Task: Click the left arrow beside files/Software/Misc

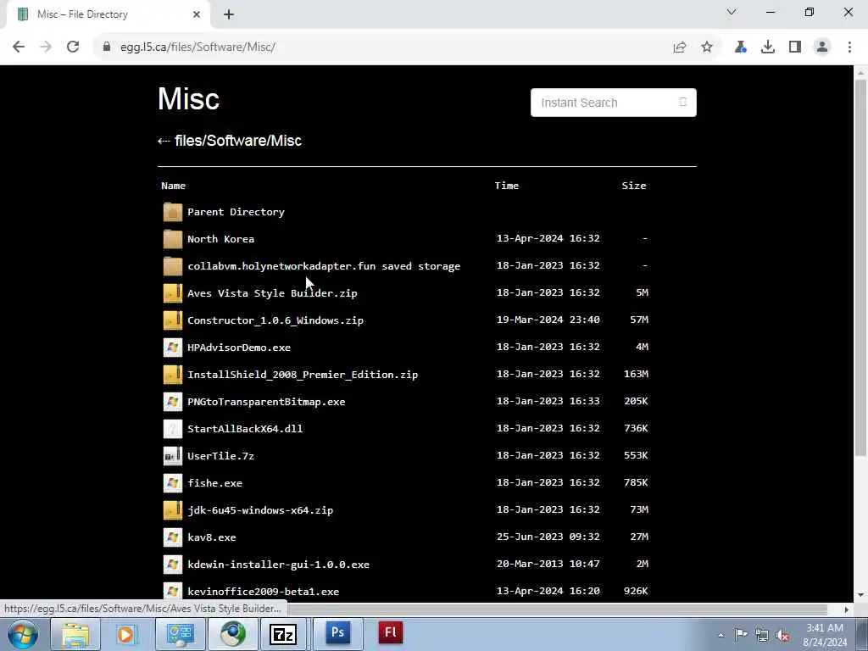Action: coord(164,142)
